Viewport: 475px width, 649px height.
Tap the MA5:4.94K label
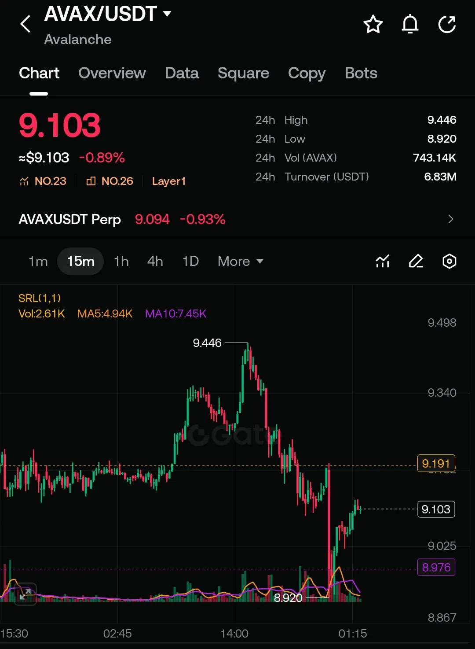point(105,313)
